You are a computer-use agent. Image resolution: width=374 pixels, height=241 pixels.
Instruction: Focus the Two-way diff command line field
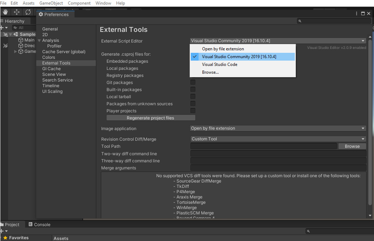pos(278,154)
